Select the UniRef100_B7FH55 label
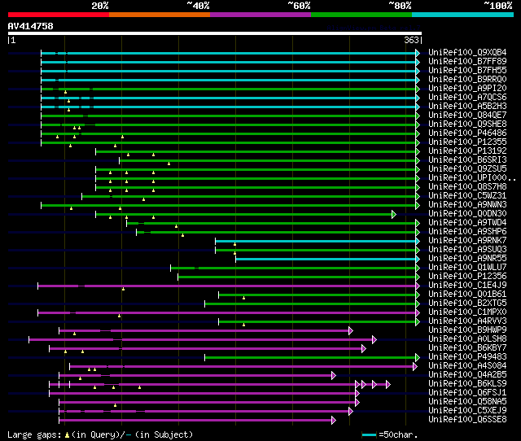This screenshot has width=521, height=441. (467, 71)
